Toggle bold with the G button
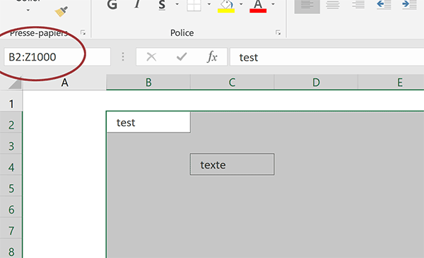 tap(112, 5)
